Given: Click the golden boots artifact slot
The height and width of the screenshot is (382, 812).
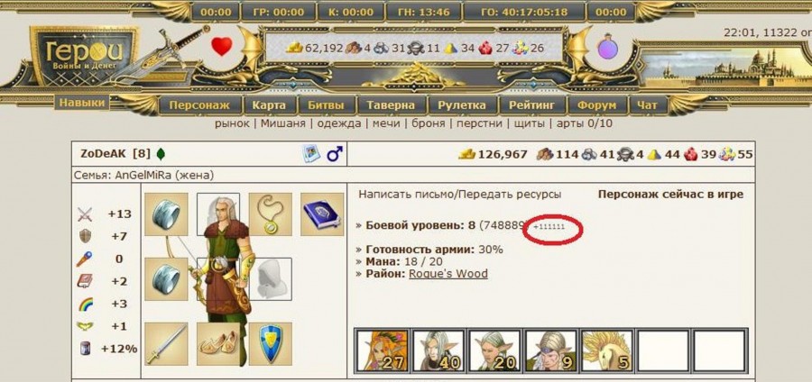Looking at the screenshot, I should 218,344.
